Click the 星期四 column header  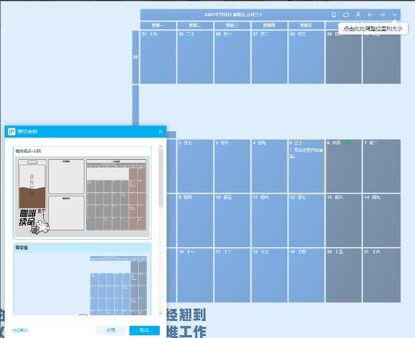(269, 25)
